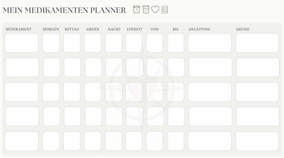Viewport: 284px width, 158px height.
Task: Select first row Anleitung field
Action: pos(210,43)
